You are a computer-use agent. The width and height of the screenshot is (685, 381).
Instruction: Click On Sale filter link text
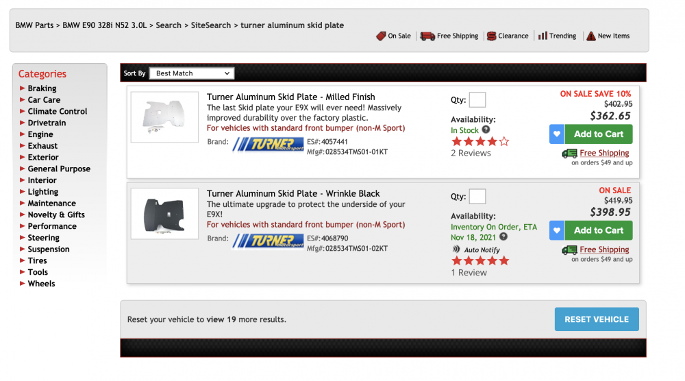click(x=399, y=36)
